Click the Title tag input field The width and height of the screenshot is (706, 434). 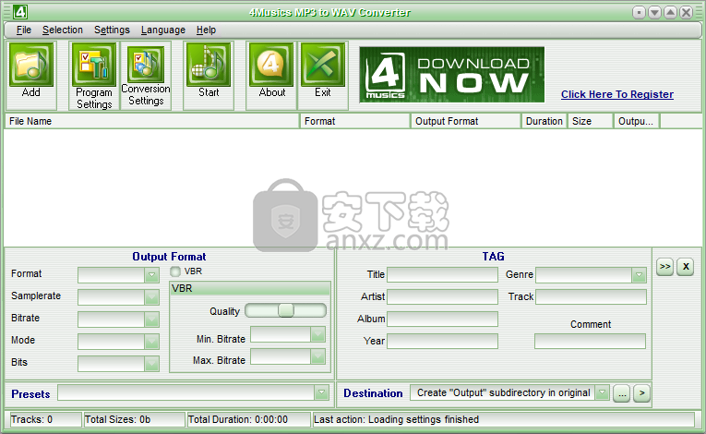tap(443, 274)
